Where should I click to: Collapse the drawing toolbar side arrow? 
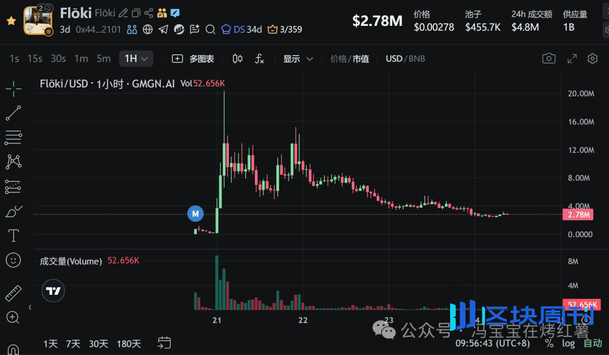(30, 307)
